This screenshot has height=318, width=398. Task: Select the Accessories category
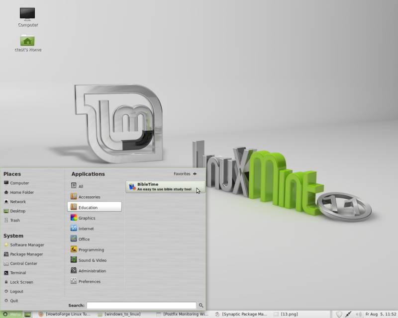click(x=95, y=197)
